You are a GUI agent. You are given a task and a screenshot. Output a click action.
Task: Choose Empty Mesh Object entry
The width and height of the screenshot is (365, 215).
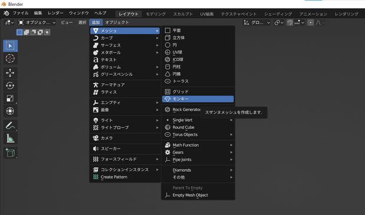point(198,195)
